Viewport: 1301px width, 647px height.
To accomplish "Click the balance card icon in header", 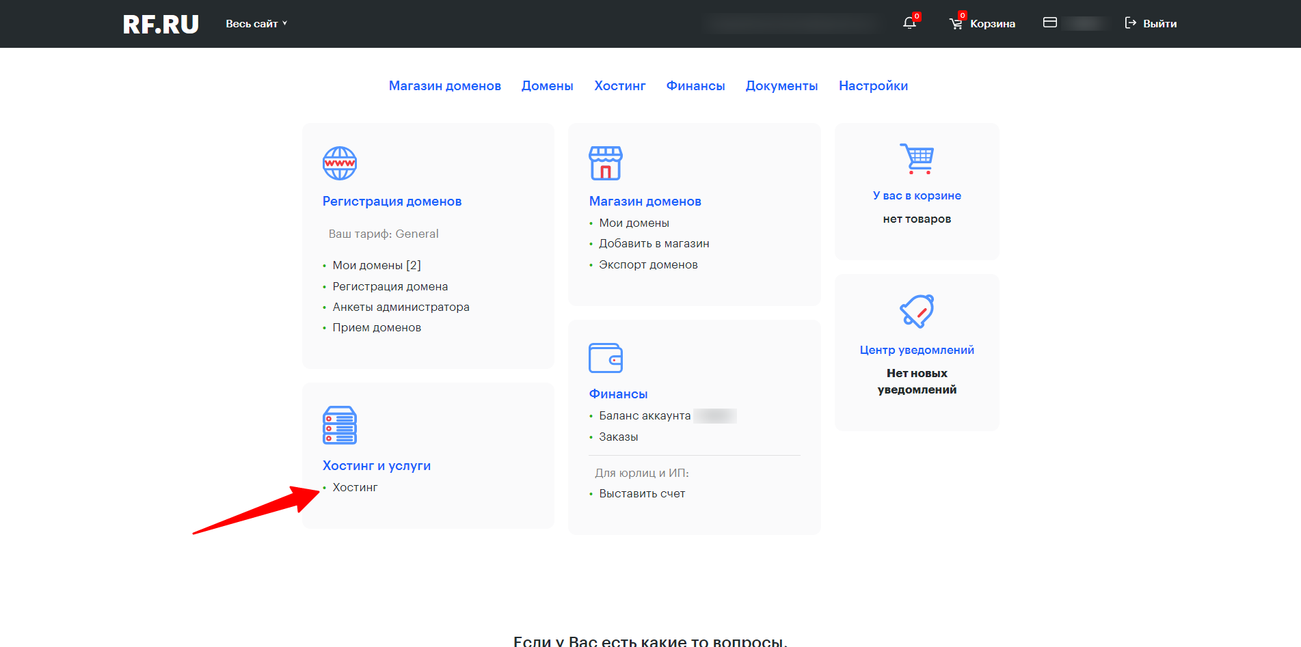I will click(x=1050, y=23).
